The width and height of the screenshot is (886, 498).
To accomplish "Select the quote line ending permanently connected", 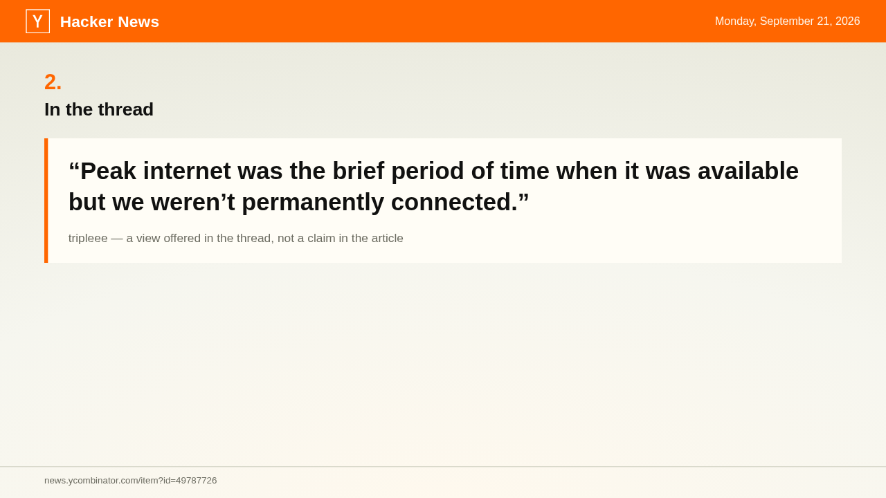I will click(x=299, y=202).
